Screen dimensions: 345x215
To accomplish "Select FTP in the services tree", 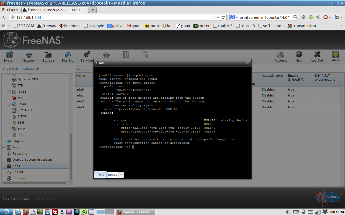I will [x=20, y=85].
